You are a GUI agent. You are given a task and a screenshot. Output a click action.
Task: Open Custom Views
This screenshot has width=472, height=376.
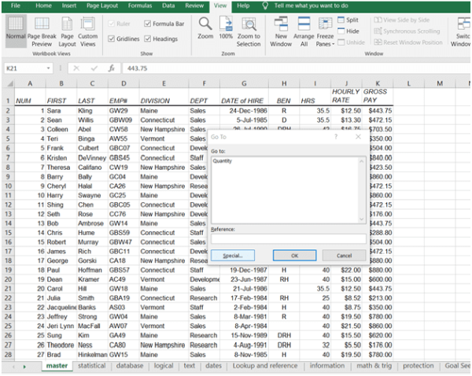pos(88,30)
